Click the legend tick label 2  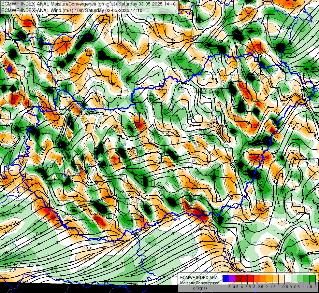(x=315, y=287)
